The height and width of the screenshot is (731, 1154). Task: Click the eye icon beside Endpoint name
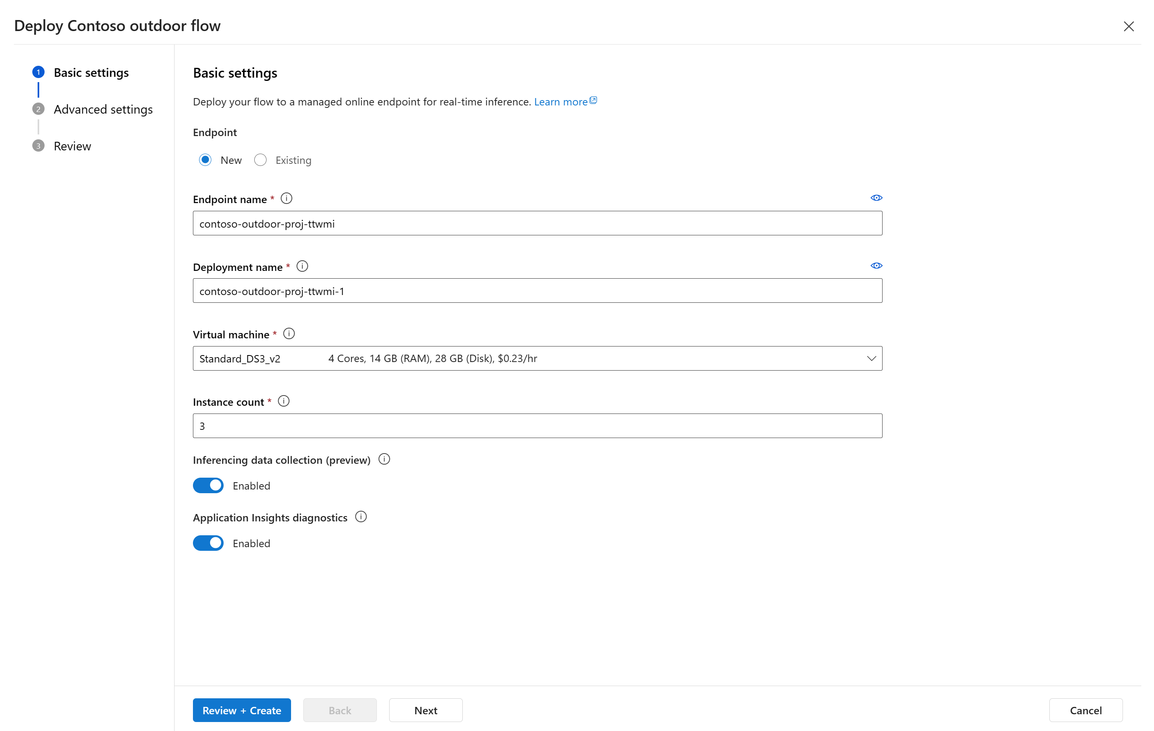point(876,198)
